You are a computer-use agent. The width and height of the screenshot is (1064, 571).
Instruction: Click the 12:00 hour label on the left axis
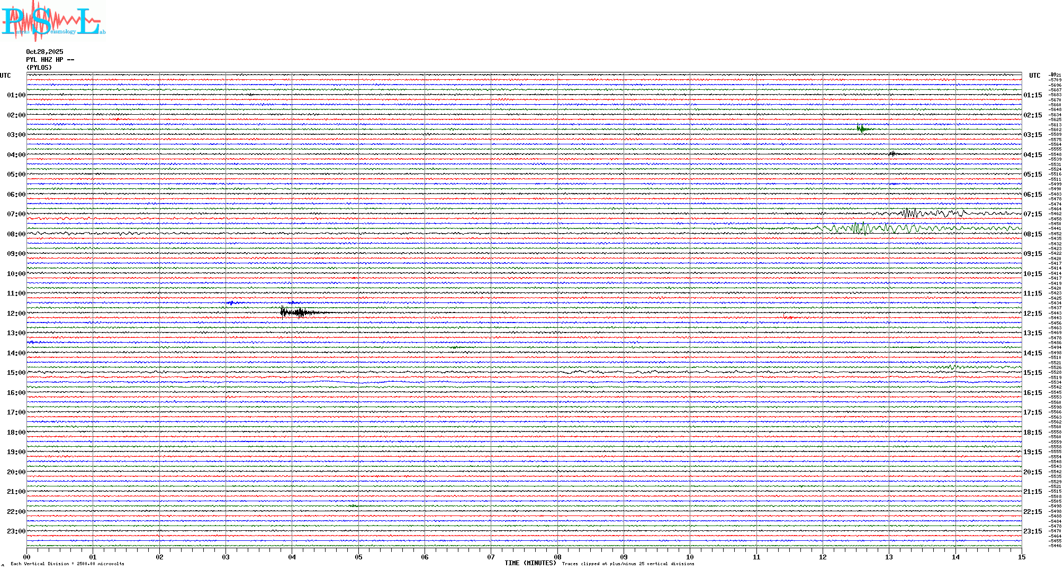(x=16, y=314)
